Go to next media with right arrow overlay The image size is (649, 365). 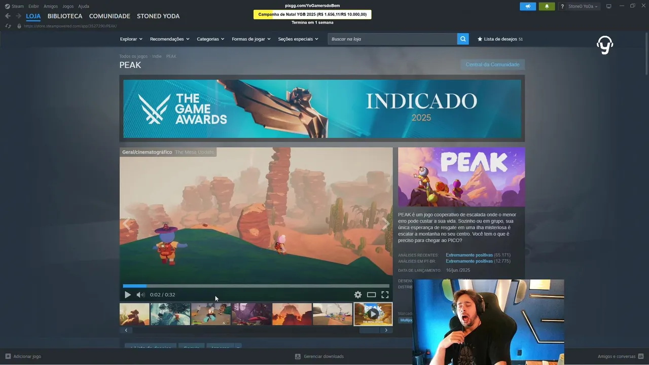tap(386, 224)
